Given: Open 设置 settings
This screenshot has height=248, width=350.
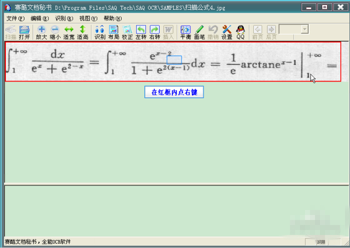Looking at the screenshot, I should [227, 32].
